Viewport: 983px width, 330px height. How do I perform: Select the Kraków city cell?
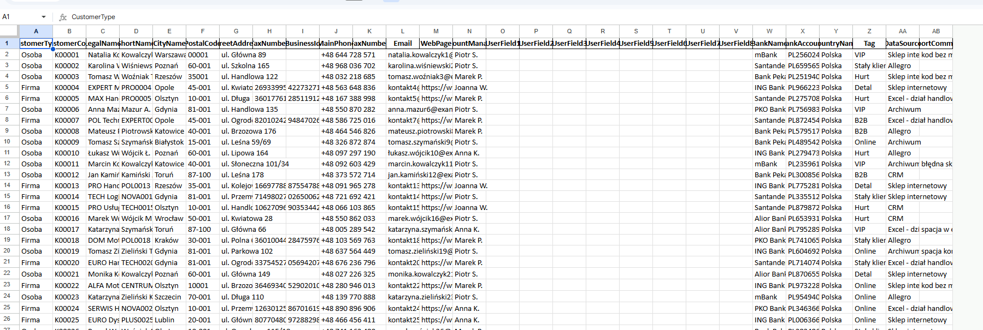point(169,240)
